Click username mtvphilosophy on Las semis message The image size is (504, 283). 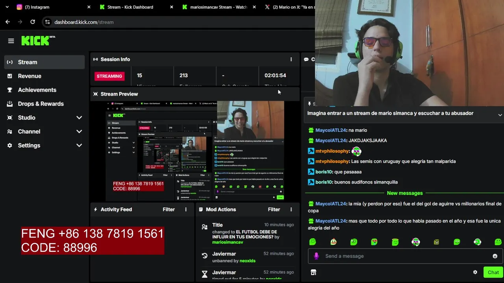[332, 161]
